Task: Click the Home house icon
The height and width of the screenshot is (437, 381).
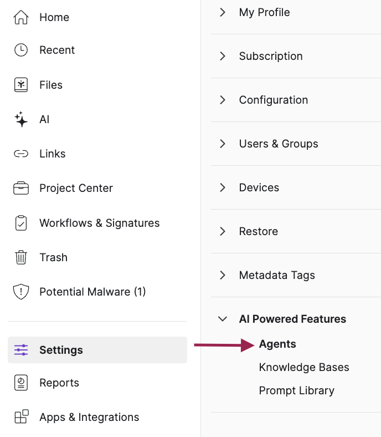Action: tap(21, 18)
